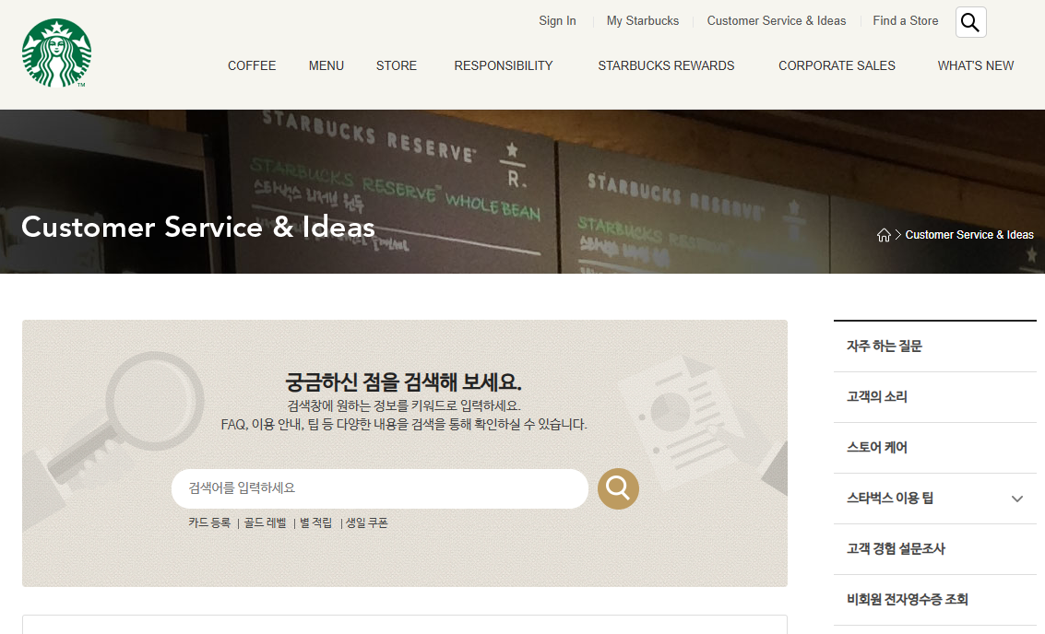
Task: Open 비회원 전자영수증 조회 in sidebar
Action: point(935,599)
